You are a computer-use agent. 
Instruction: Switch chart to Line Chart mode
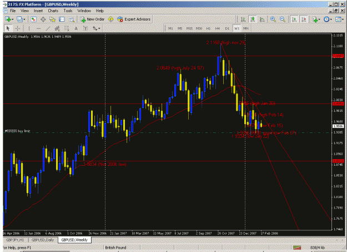(x=262, y=19)
